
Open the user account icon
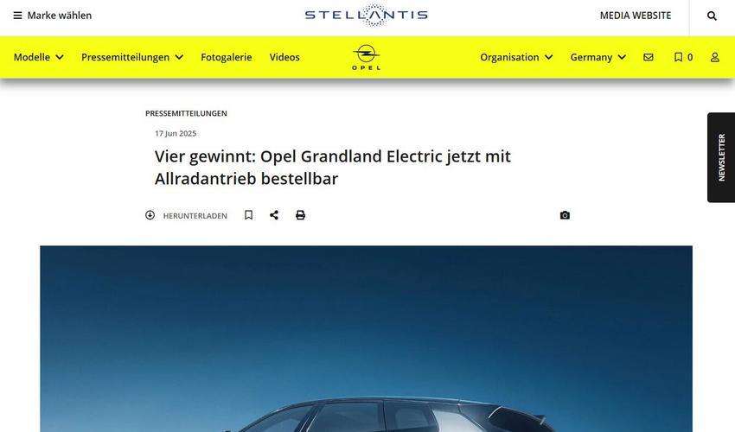tap(715, 57)
